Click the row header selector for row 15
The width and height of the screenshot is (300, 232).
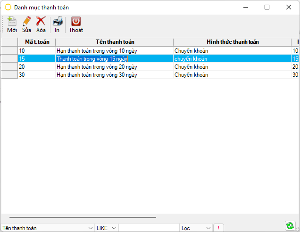(9, 59)
